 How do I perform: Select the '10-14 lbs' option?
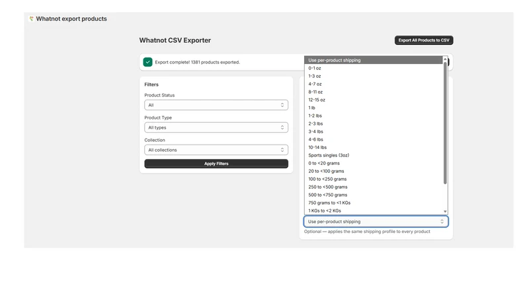pyautogui.click(x=374, y=147)
